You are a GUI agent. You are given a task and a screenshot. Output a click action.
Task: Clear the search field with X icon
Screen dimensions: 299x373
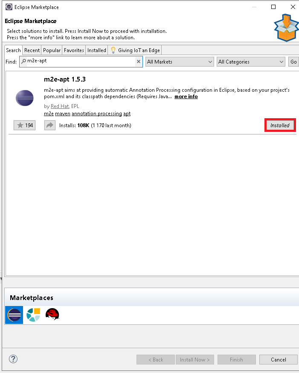pos(138,62)
